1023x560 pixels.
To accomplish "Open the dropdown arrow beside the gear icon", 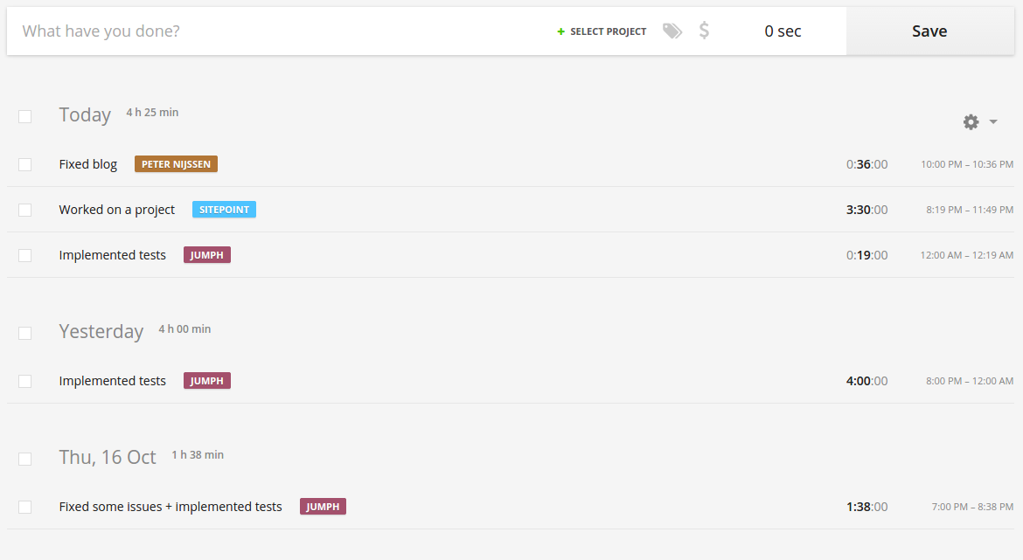I will pos(992,122).
